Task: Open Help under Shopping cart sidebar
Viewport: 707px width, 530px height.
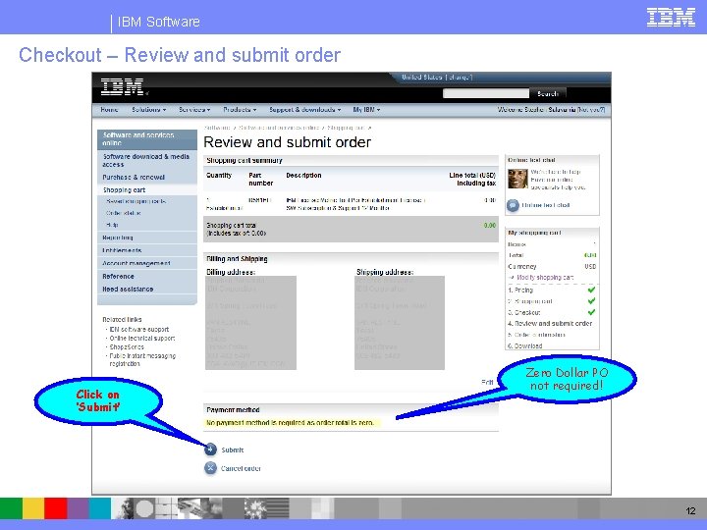Action: pyautogui.click(x=112, y=225)
